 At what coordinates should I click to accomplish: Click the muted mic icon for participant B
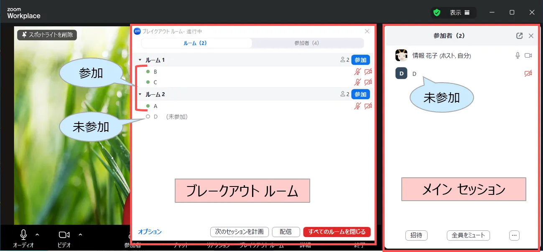click(x=357, y=72)
